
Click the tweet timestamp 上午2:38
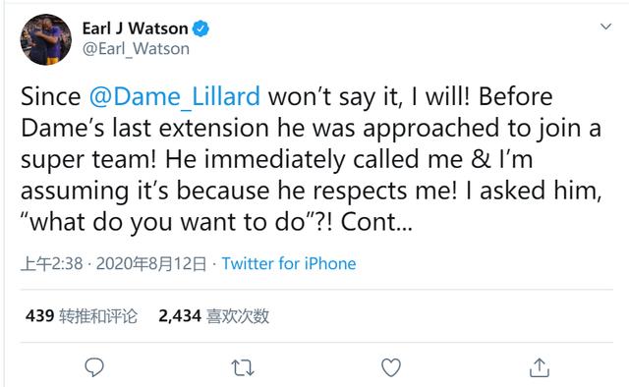52,264
